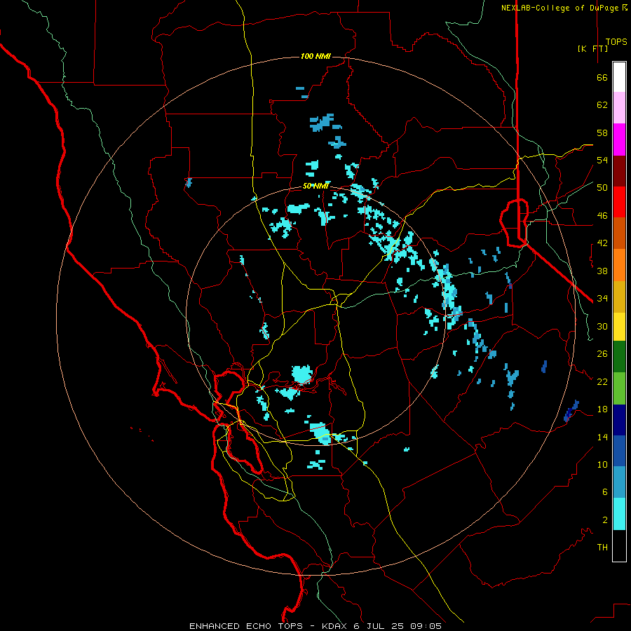Click the light pink 62 kft legend swatch
The image size is (631, 631).
coord(619,108)
